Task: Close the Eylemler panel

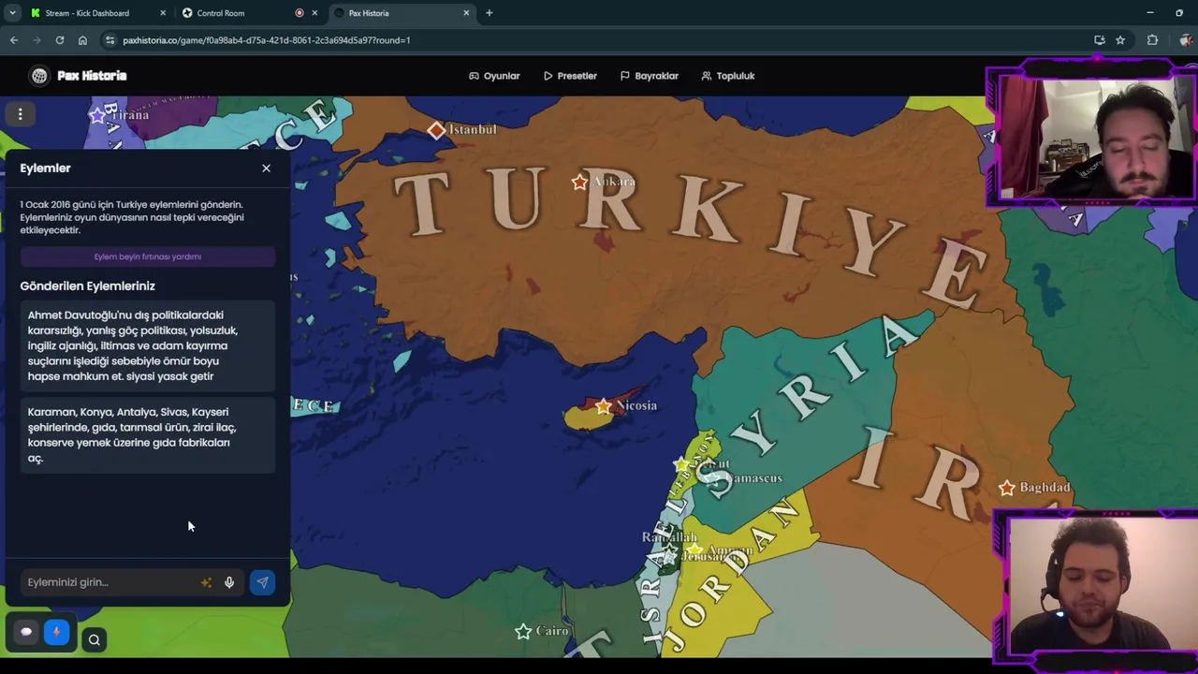Action: coord(266,168)
